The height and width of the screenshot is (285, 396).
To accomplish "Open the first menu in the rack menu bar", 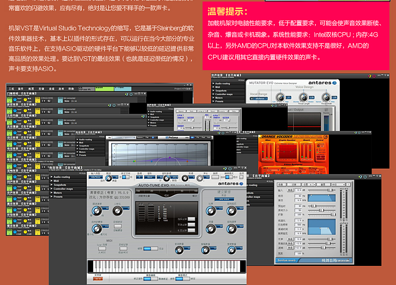I will coord(12,89).
